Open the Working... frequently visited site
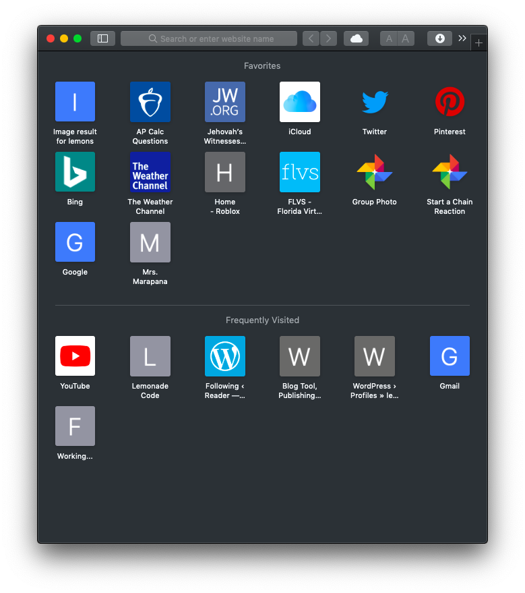 [x=75, y=426]
